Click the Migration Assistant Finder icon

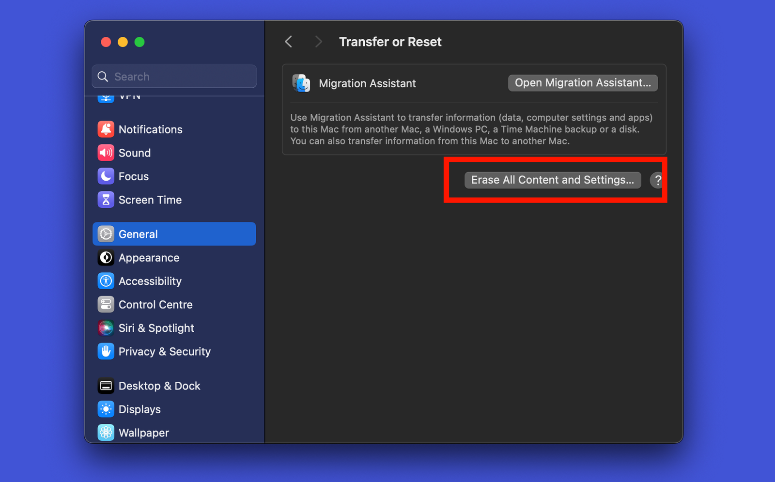[x=301, y=83]
